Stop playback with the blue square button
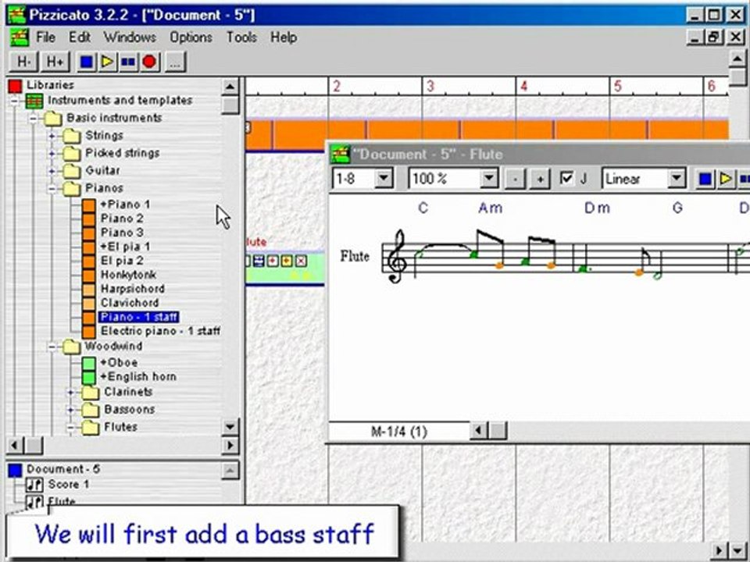The image size is (750, 562). pyautogui.click(x=87, y=62)
